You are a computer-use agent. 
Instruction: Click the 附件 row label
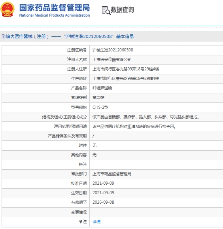pyautogui.click(x=83, y=146)
